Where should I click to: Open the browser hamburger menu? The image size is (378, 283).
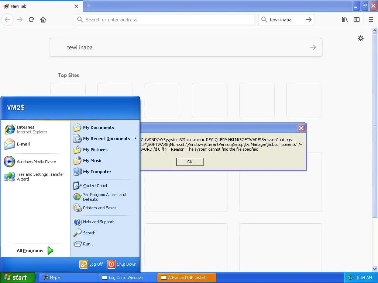(x=371, y=20)
